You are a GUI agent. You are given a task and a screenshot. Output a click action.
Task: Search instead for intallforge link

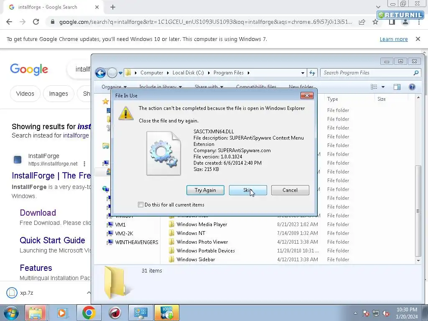(x=76, y=135)
